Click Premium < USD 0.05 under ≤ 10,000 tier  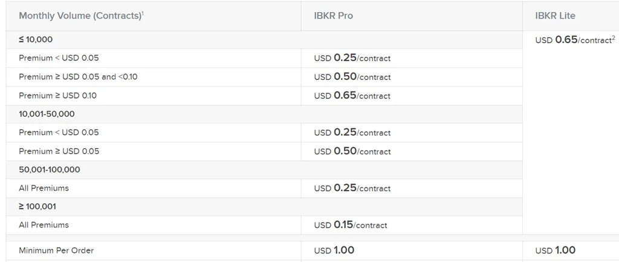[x=59, y=58]
